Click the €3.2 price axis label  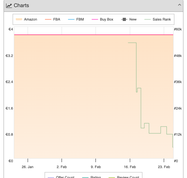point(9,56)
